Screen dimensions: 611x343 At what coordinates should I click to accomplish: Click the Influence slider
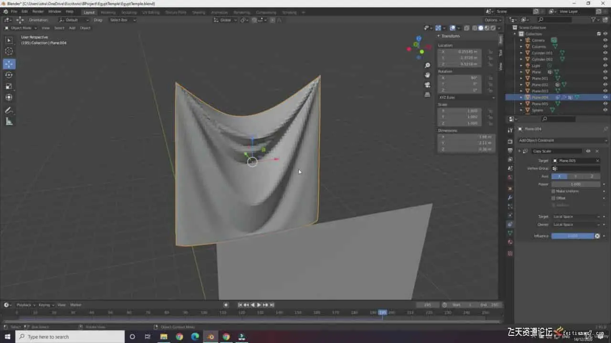click(x=573, y=236)
